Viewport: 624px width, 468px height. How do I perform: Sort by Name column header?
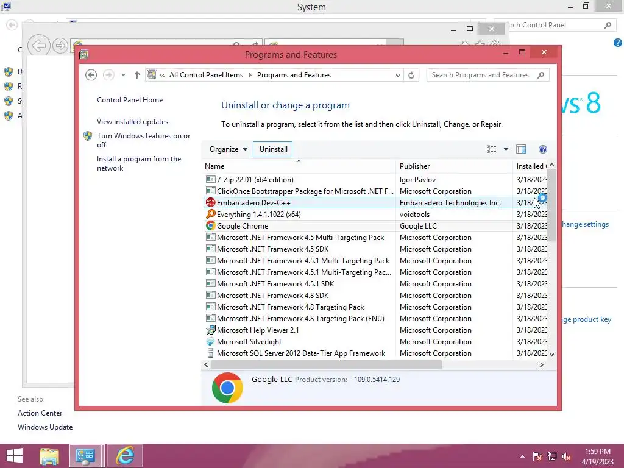click(x=299, y=166)
